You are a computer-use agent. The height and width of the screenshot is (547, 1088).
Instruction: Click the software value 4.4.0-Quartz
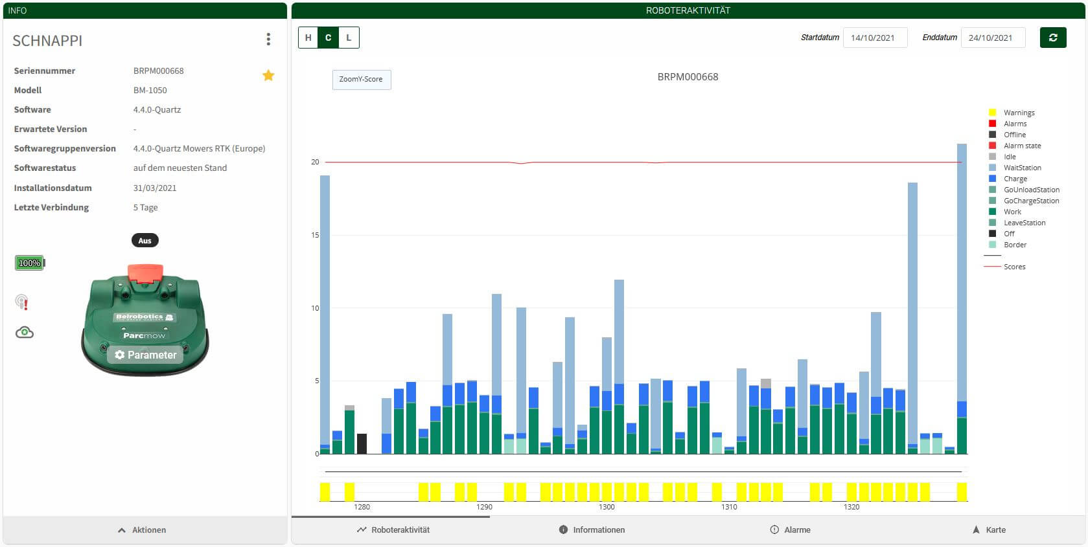point(157,110)
